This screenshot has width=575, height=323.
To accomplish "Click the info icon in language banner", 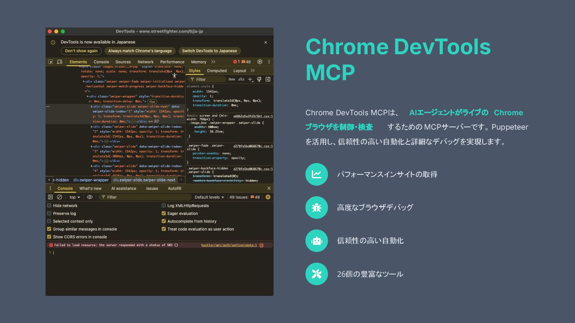I will (x=53, y=42).
